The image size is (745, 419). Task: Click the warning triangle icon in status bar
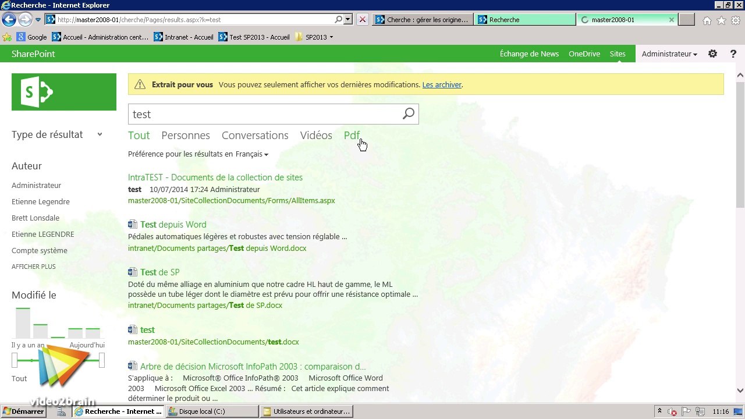pyautogui.click(x=140, y=85)
